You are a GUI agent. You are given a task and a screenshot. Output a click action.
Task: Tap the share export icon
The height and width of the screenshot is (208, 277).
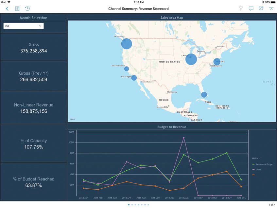261,8
